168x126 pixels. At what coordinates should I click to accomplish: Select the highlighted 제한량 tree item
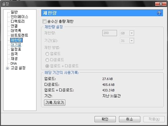pos(16,40)
